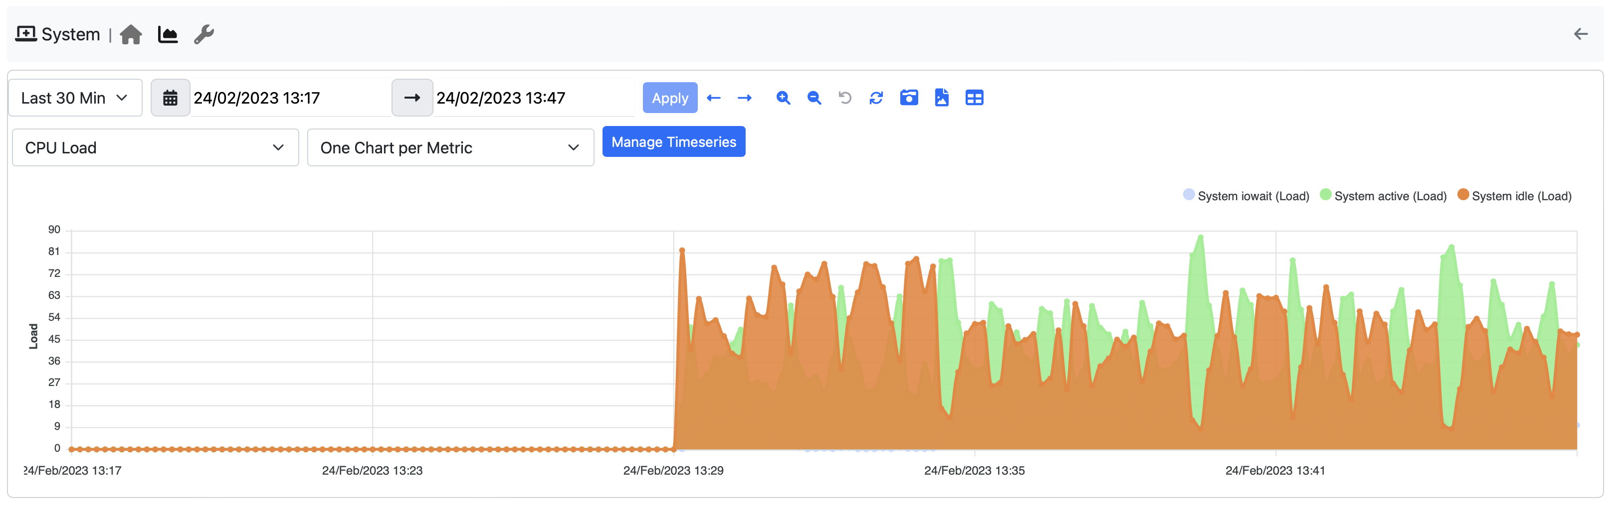
Task: Open the calendar date picker icon
Action: click(170, 98)
